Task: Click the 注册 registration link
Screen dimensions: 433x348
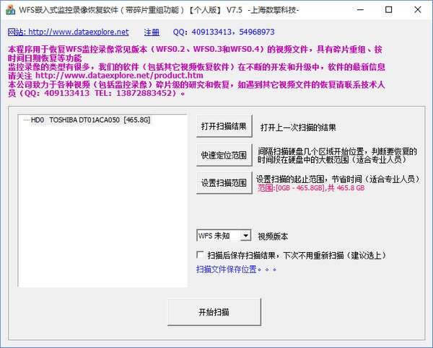Action: coord(152,32)
